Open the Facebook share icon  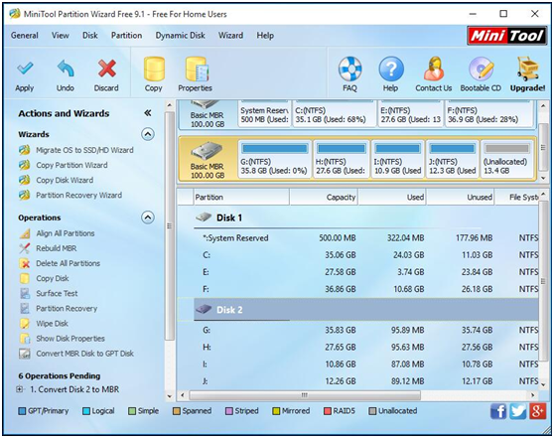click(x=498, y=411)
